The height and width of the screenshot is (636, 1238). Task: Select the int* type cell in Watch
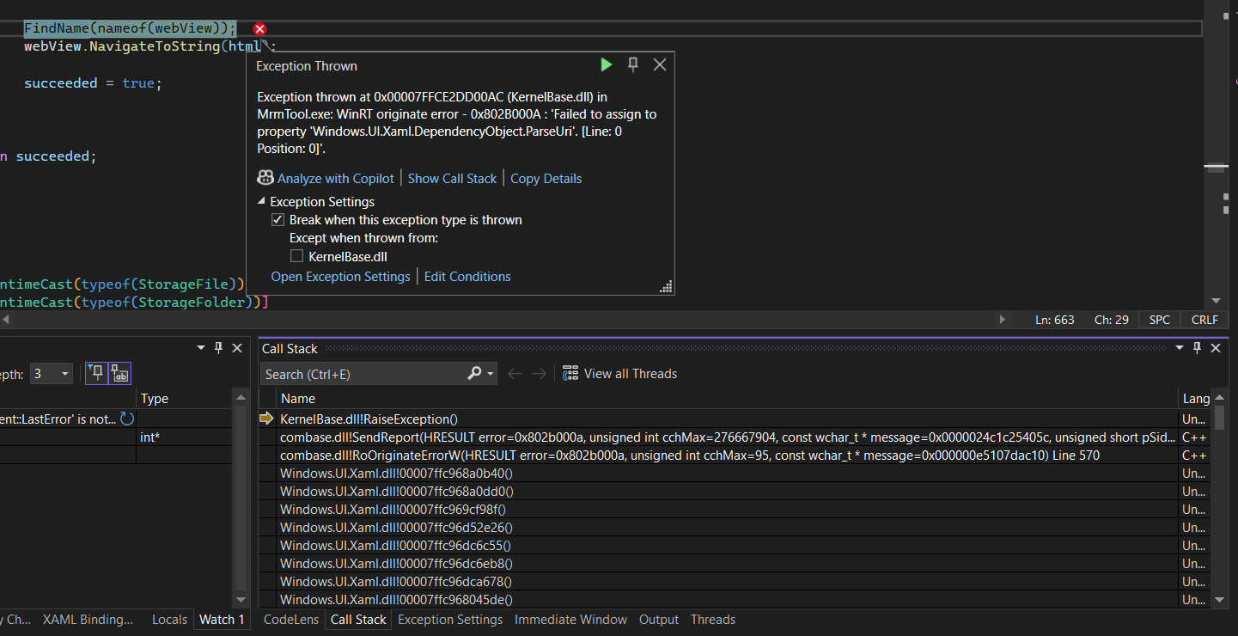click(184, 437)
